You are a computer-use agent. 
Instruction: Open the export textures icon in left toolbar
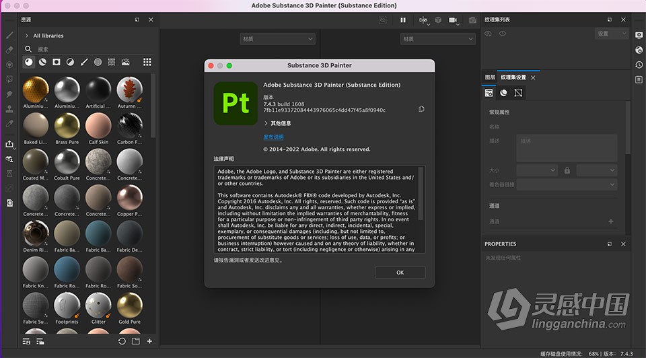pos(9,144)
